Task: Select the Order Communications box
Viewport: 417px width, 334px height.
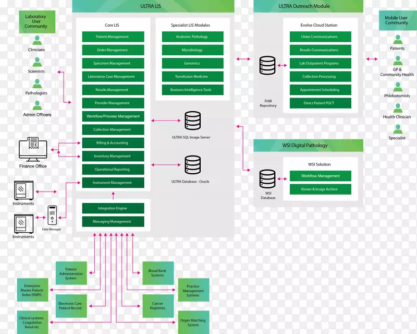Action: [321, 37]
